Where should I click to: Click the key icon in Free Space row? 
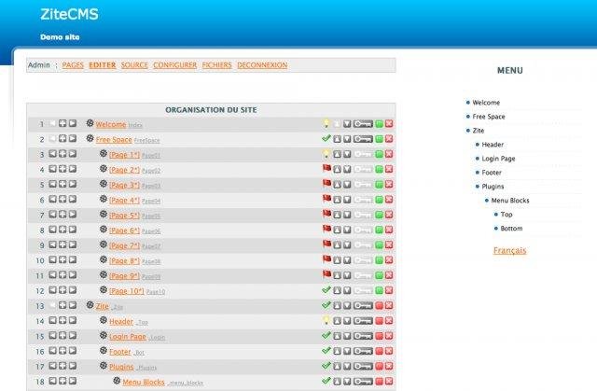click(363, 139)
